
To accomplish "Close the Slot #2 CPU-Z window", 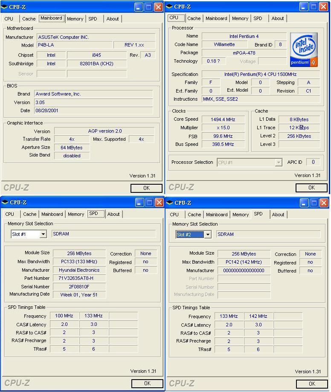I will (324, 203).
